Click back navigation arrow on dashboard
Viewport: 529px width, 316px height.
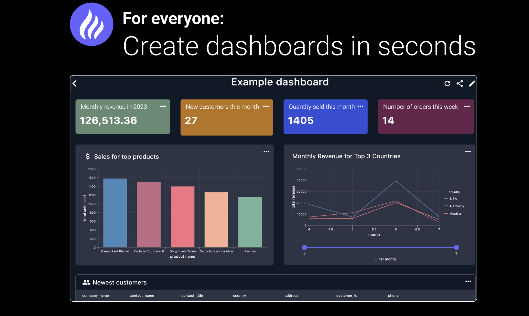click(x=75, y=83)
